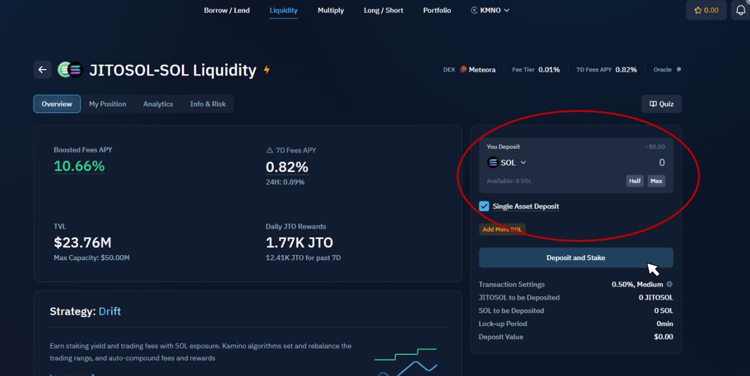This screenshot has width=750, height=376.
Task: Click the Boosted Fees APY value 10.66%
Action: [79, 166]
